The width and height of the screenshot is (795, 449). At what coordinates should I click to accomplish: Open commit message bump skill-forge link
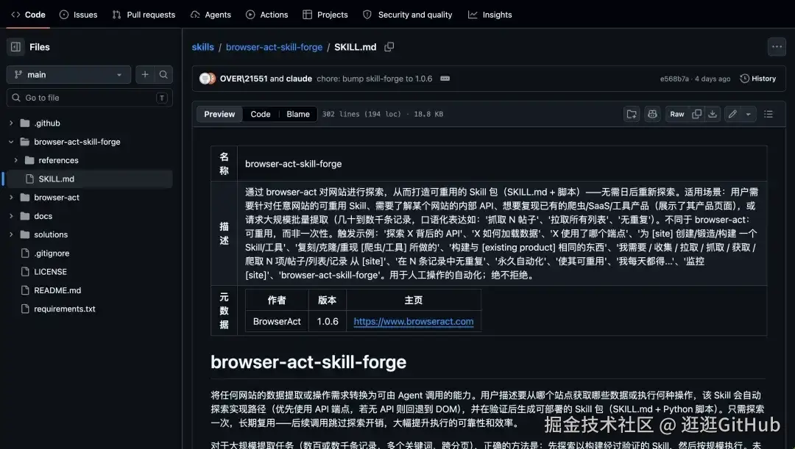tap(374, 79)
